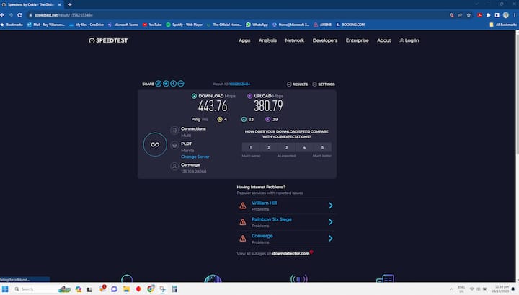Screen dimensions: 519x295
Task: Click the PLDT server globe icon
Action: tap(174, 146)
